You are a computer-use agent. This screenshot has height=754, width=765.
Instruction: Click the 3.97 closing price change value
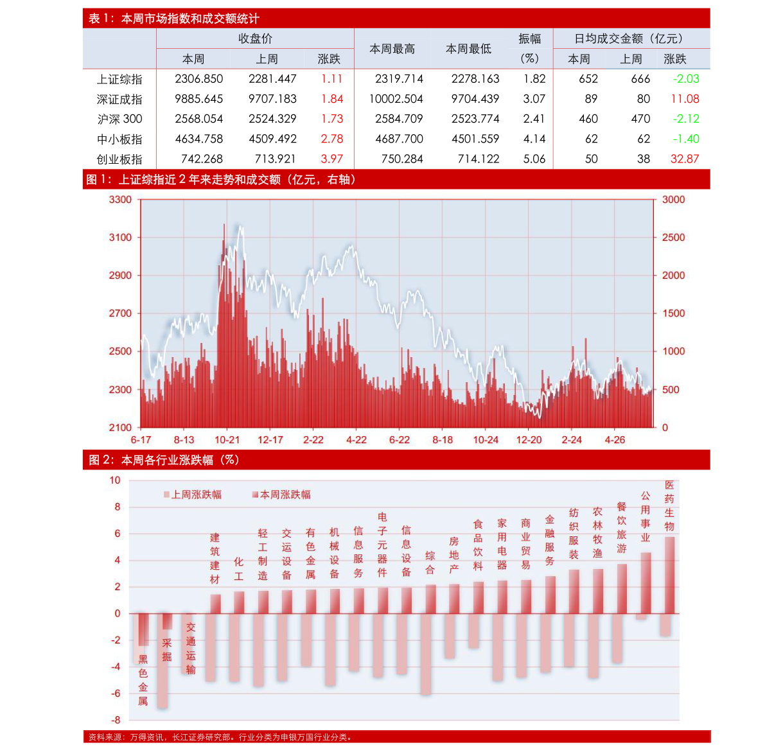click(x=332, y=159)
